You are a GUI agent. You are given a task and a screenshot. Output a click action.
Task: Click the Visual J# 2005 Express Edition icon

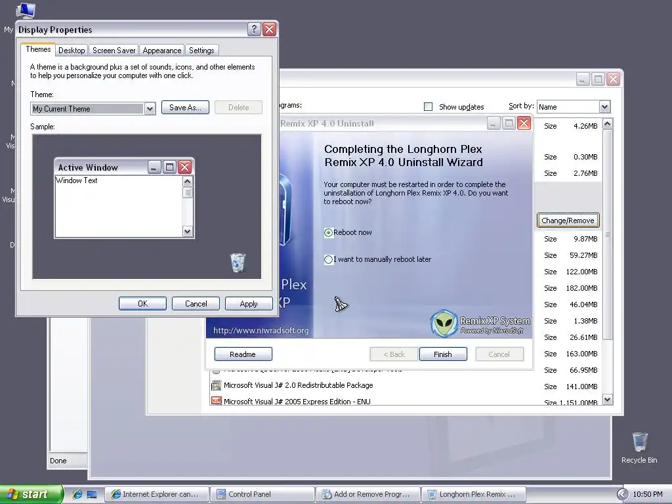click(x=217, y=401)
